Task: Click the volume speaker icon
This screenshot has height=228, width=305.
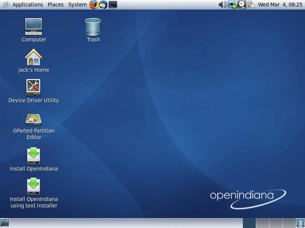Action: (223, 5)
